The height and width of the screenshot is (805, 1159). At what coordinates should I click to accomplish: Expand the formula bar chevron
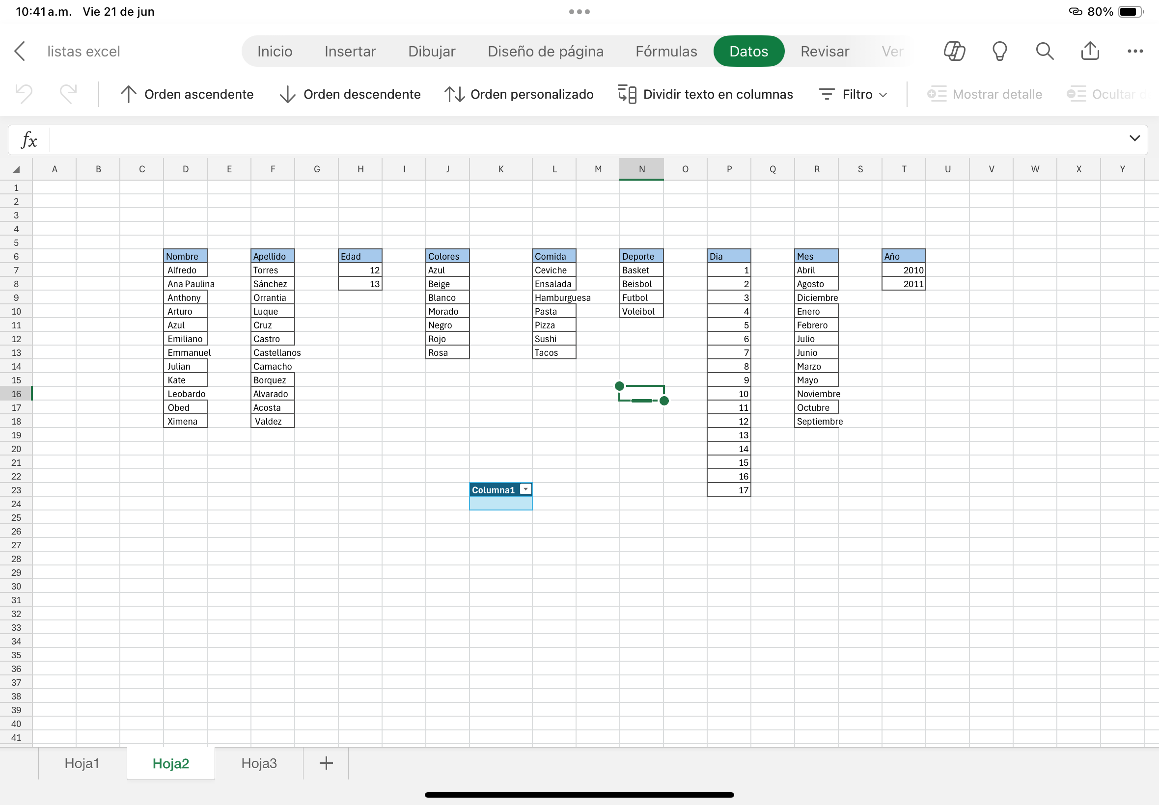[x=1134, y=138]
